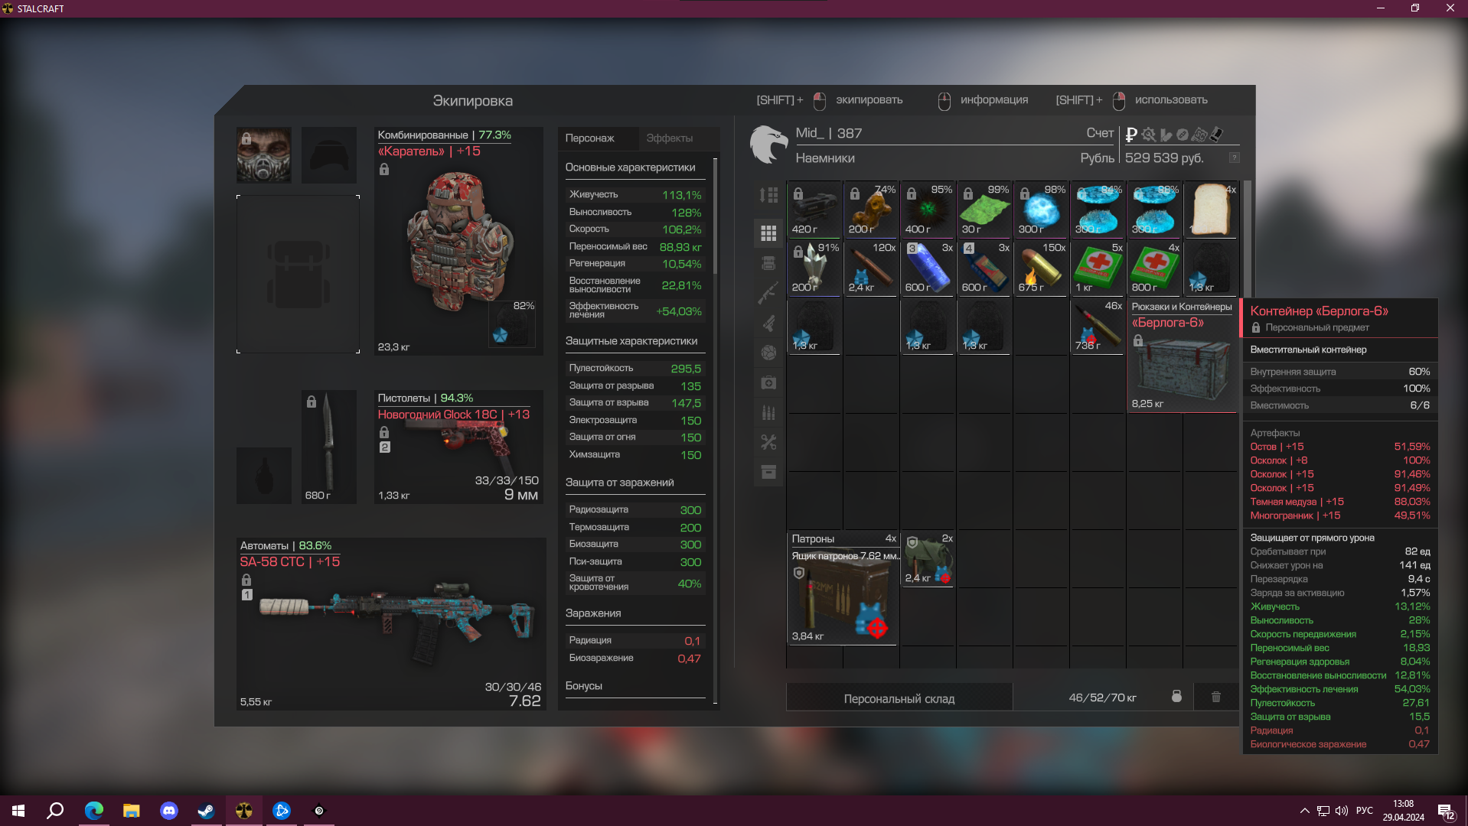The height and width of the screenshot is (826, 1468).
Task: Click the trash bin delete icon
Action: [x=1215, y=697]
